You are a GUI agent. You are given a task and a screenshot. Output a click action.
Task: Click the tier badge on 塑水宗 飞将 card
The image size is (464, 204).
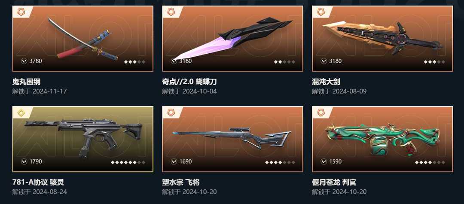[x=171, y=113]
